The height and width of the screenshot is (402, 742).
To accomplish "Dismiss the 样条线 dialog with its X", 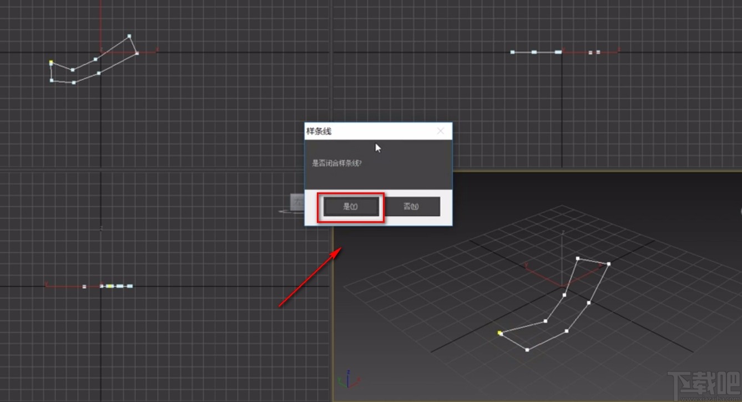I will [441, 131].
